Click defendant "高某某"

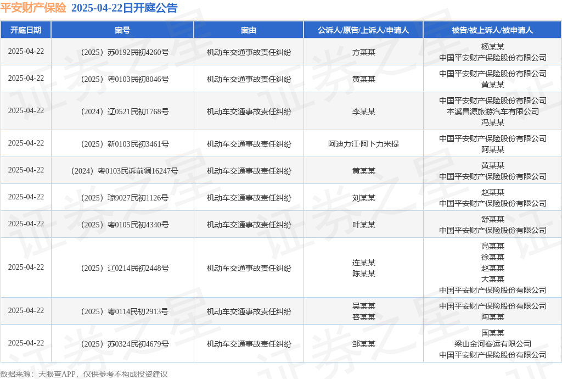[x=493, y=246]
